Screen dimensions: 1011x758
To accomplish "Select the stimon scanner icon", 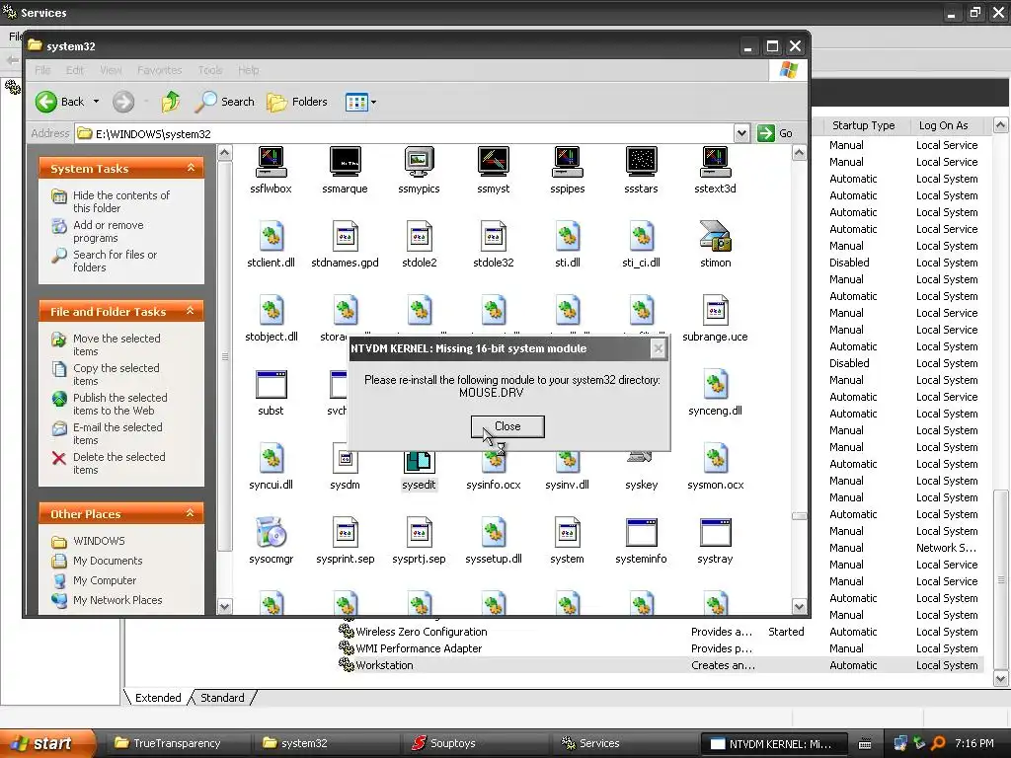I will [x=715, y=236].
